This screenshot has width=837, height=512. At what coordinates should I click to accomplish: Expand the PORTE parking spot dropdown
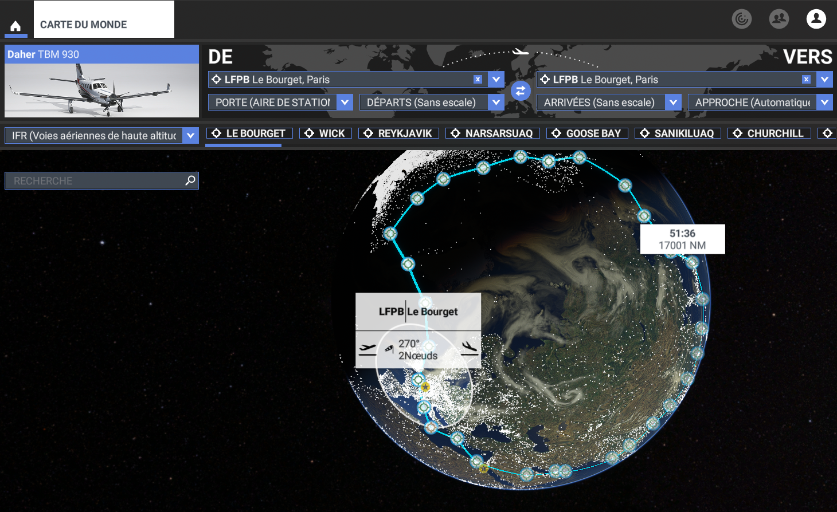[x=345, y=103]
